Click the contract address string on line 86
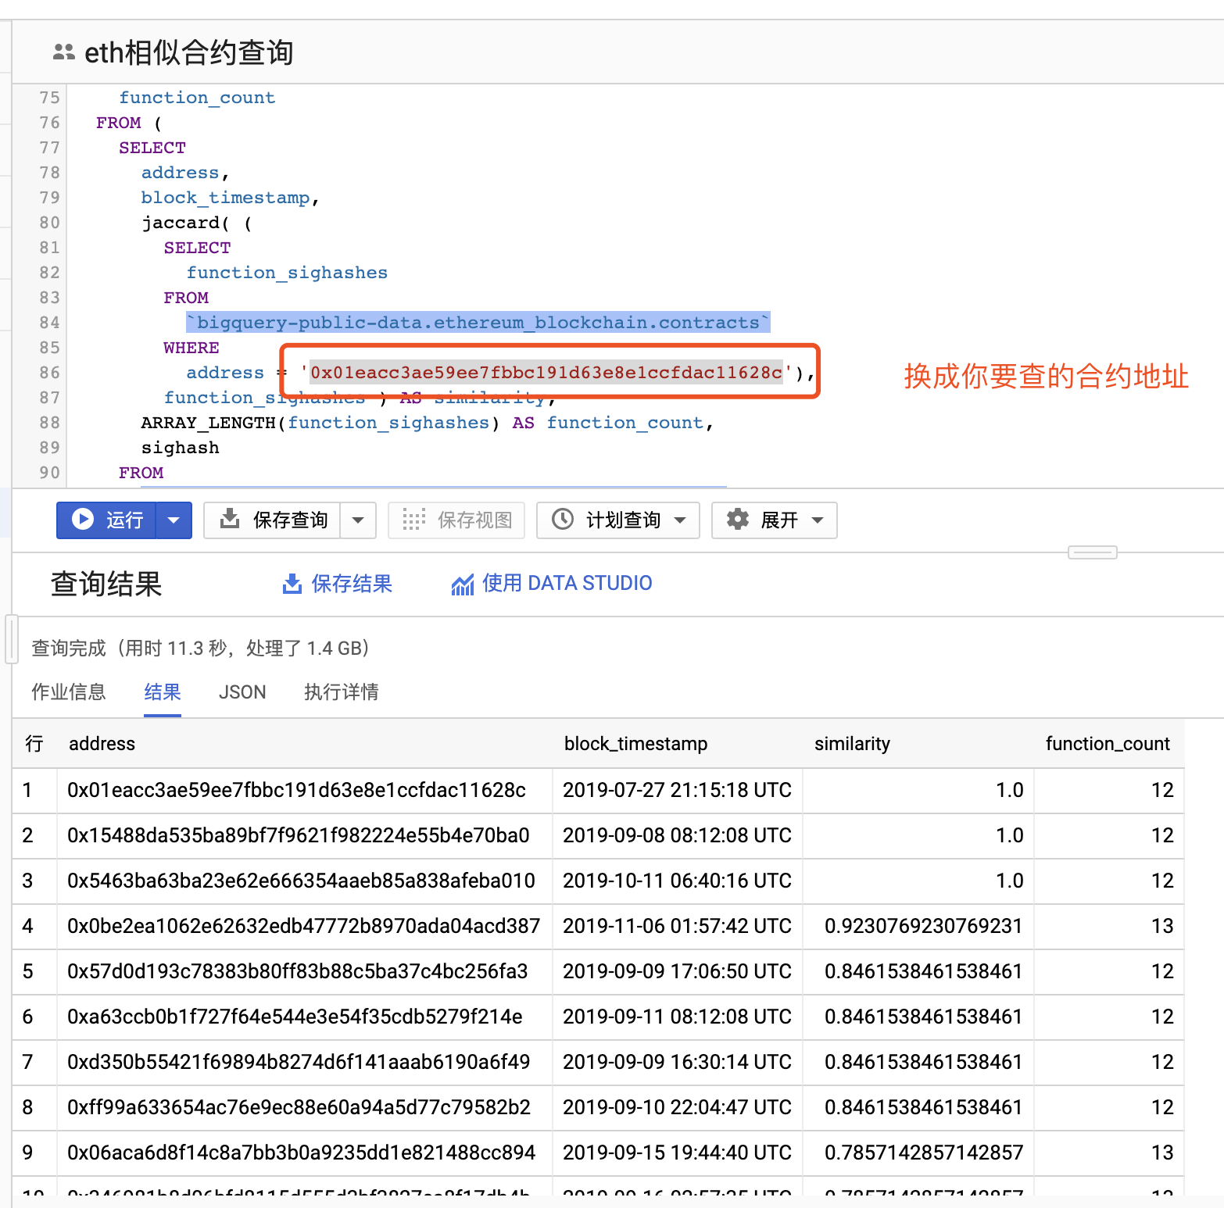The height and width of the screenshot is (1208, 1224). 546,373
